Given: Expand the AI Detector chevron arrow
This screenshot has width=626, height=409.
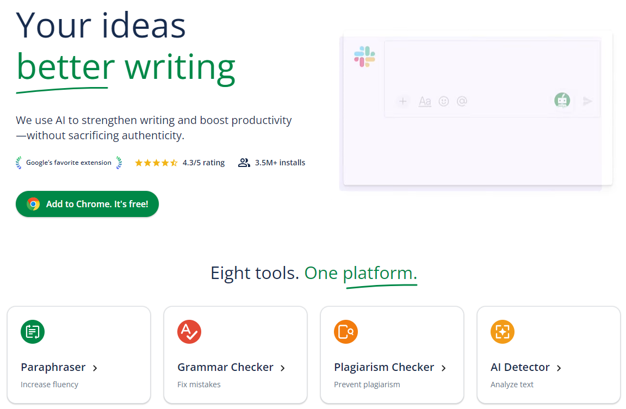Looking at the screenshot, I should click(559, 368).
